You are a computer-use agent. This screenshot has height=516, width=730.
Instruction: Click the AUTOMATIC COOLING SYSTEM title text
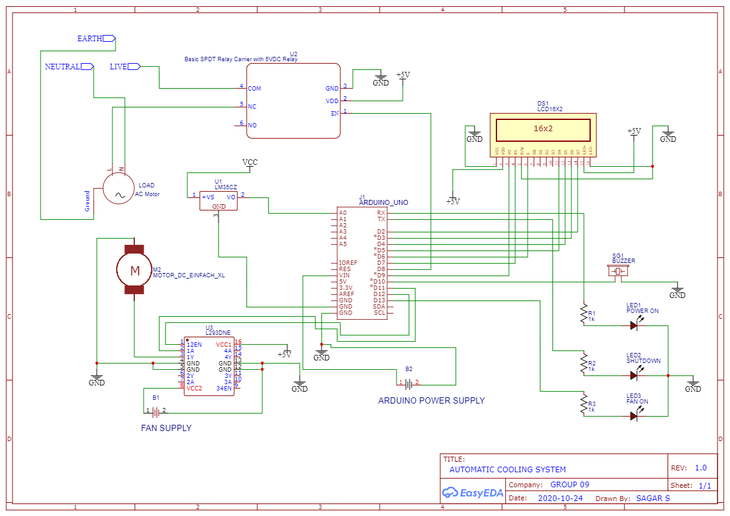point(507,469)
